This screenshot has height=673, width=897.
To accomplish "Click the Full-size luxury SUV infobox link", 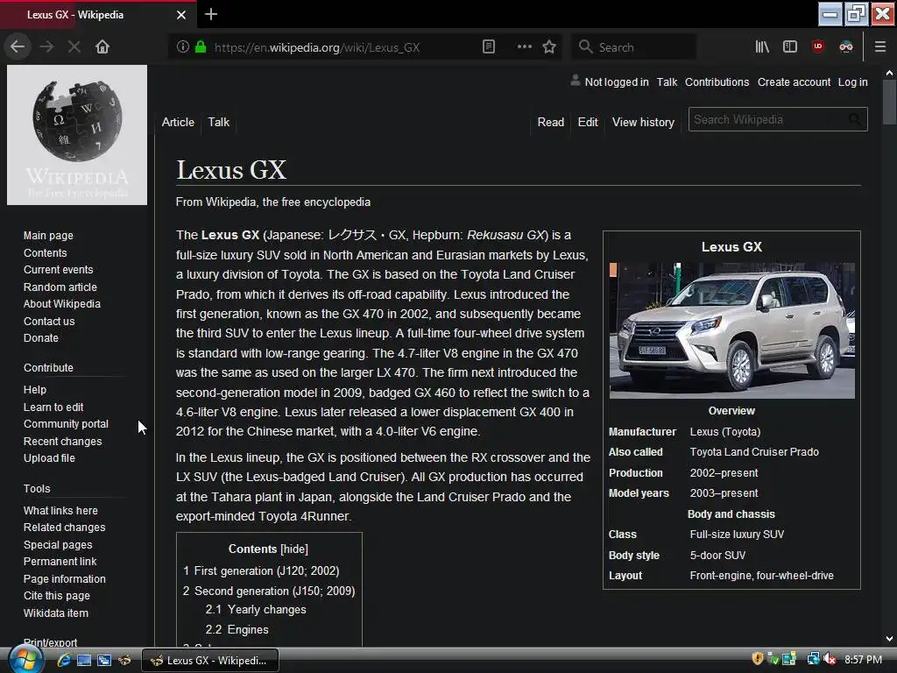I will point(737,534).
